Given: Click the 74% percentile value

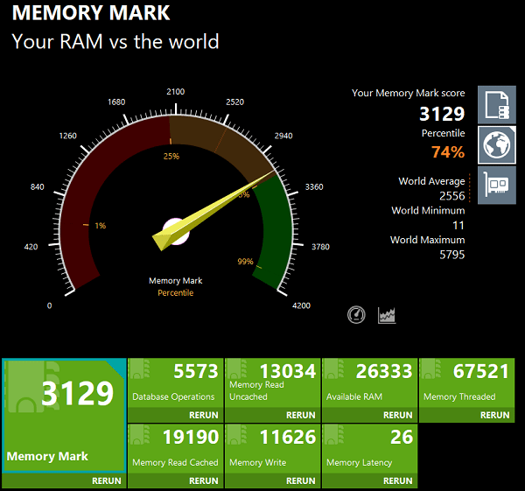Looking at the screenshot, I should (x=448, y=151).
